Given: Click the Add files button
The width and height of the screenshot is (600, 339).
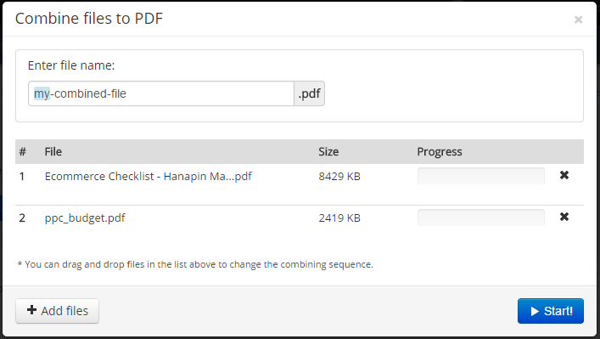Looking at the screenshot, I should [57, 311].
